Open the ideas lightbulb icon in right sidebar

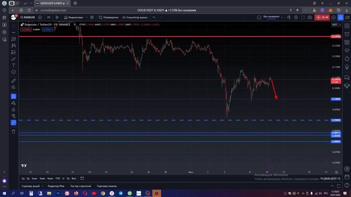[347, 67]
